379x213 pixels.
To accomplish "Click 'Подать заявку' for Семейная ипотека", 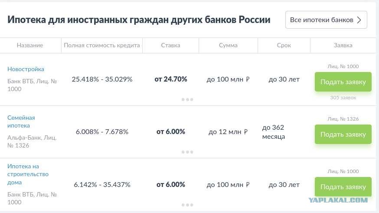I will click(343, 134).
